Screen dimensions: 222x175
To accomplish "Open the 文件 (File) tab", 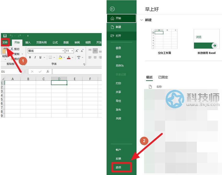I will [x=5, y=42].
